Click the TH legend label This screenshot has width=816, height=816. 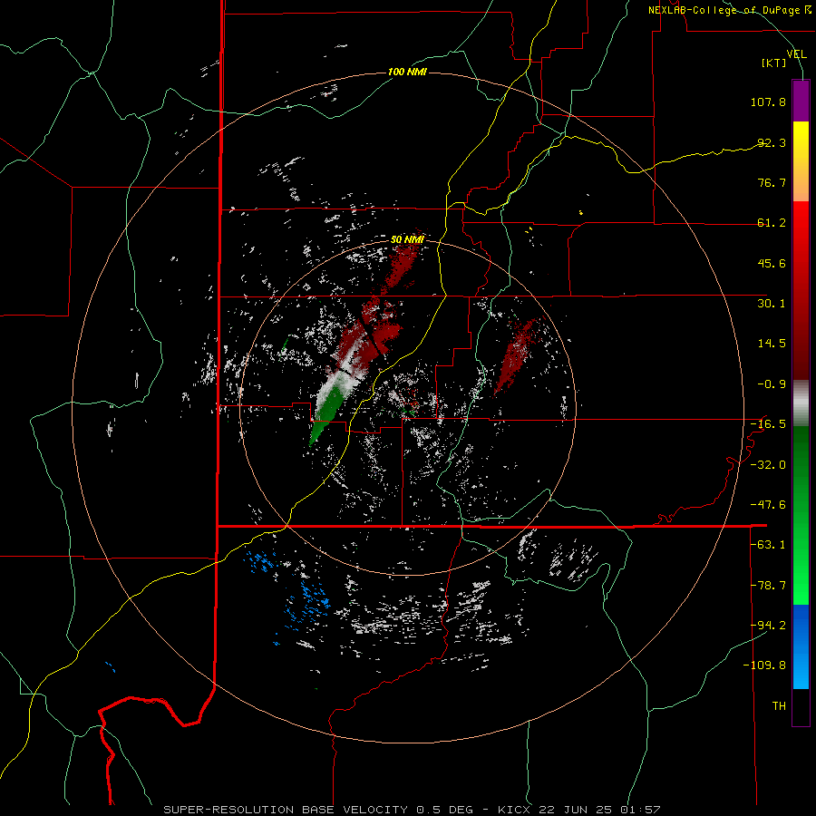779,705
